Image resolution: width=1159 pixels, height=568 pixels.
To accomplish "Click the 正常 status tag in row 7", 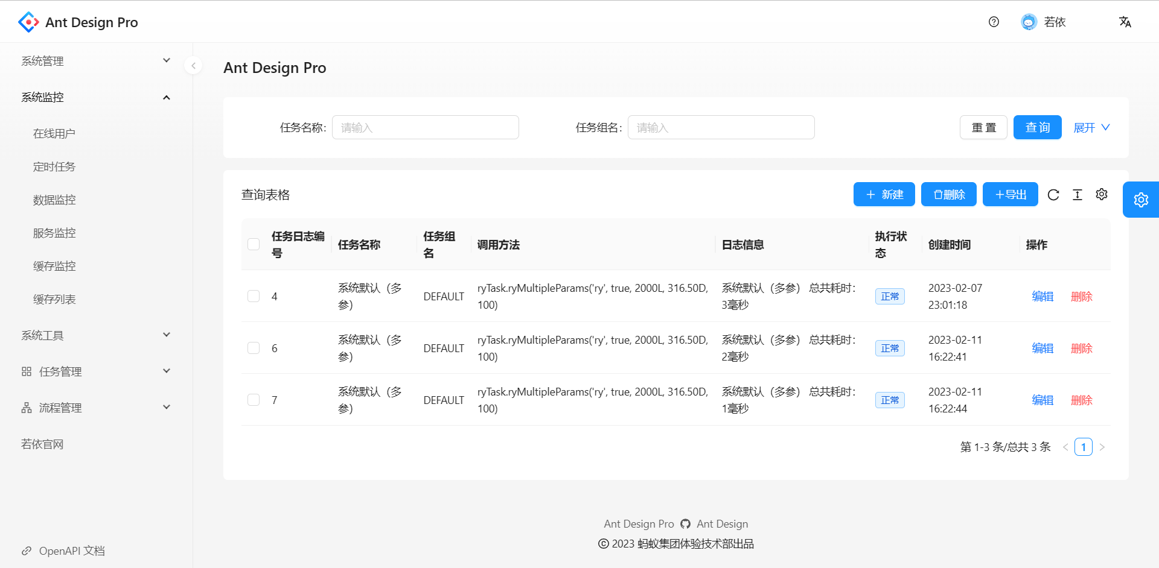I will point(890,400).
